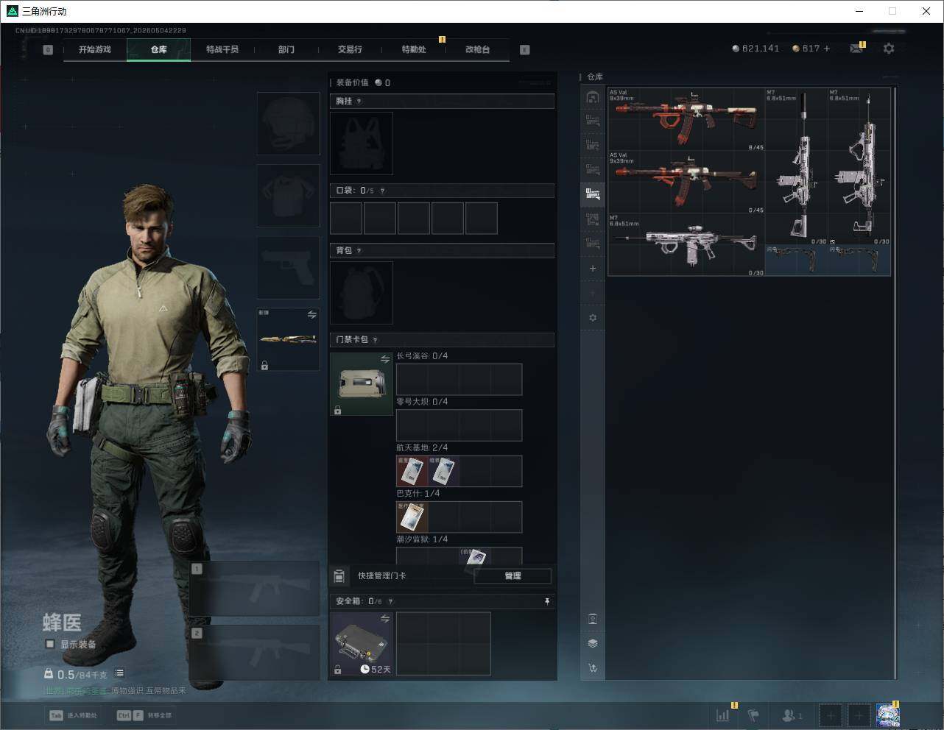Select the empty body armor slot
The image size is (944, 730).
coord(288,195)
